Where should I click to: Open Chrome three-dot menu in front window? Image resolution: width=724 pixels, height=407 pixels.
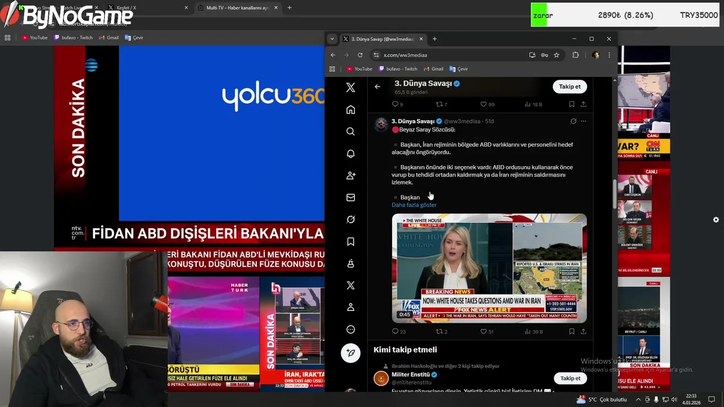(x=609, y=55)
